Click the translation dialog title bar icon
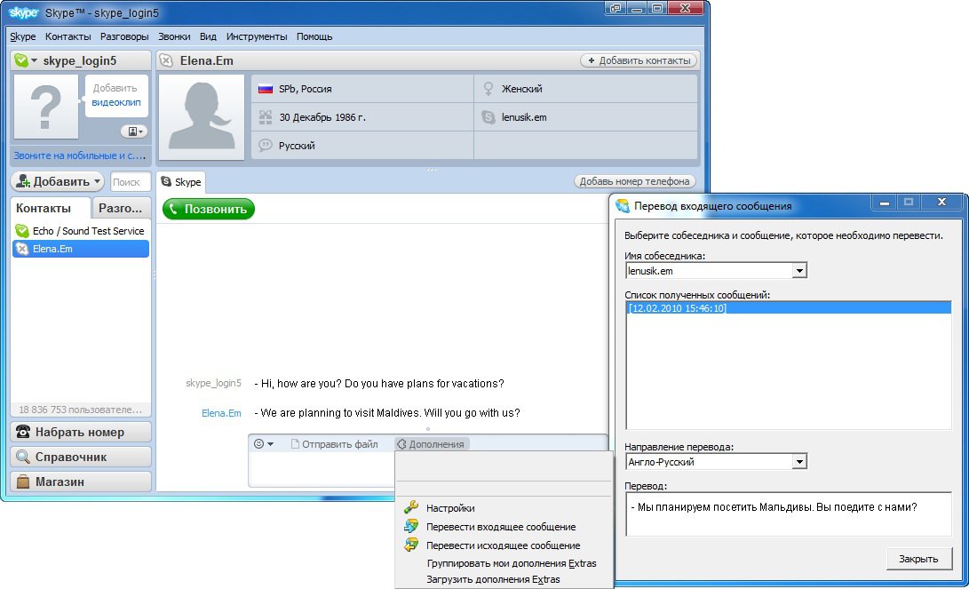 coord(623,206)
